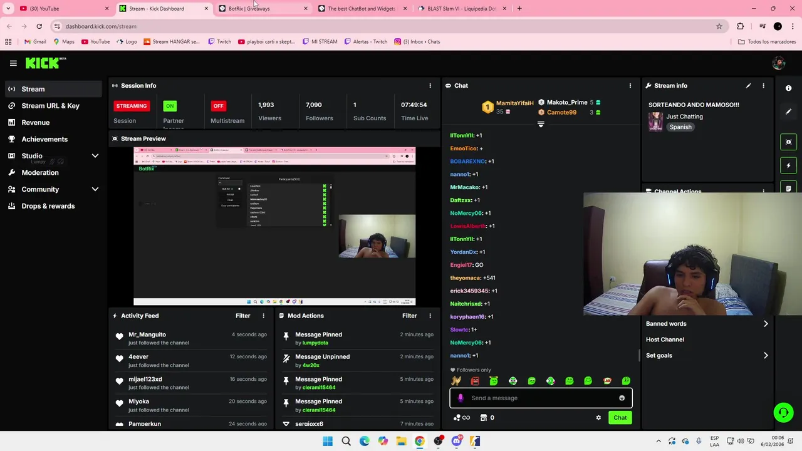
Task: Click the Just Chatting category thumbnail
Action: point(655,122)
